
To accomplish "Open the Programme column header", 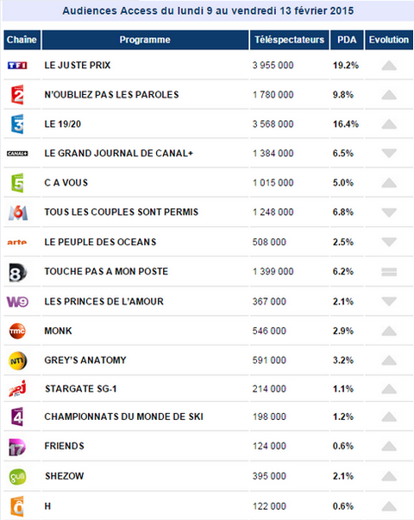I will click(x=145, y=40).
